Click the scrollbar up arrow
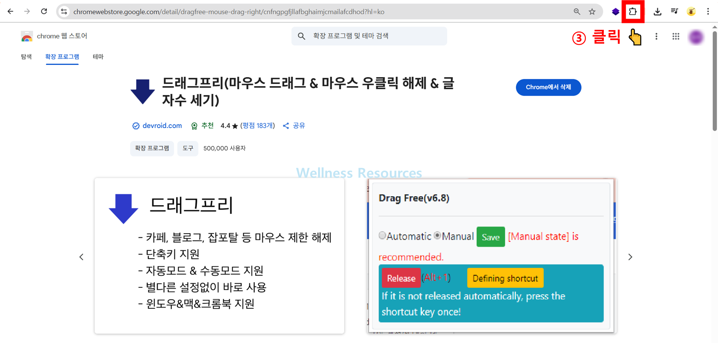 pos(715,27)
